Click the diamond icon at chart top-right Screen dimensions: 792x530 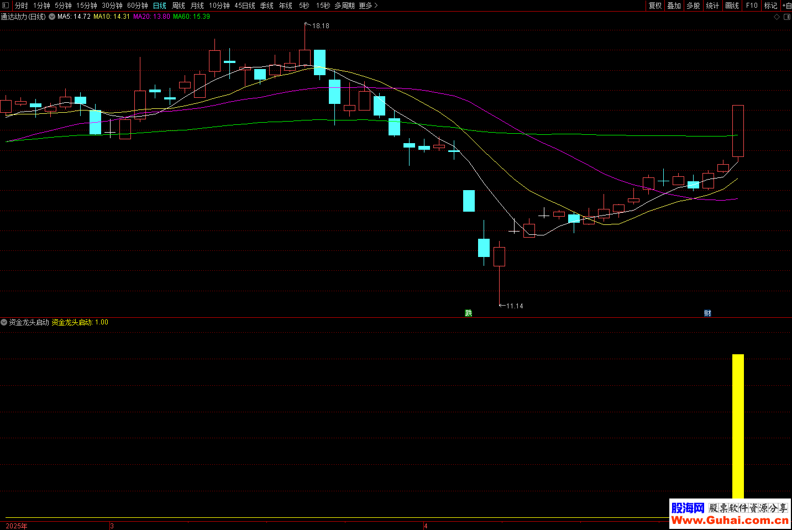pyautogui.click(x=777, y=17)
